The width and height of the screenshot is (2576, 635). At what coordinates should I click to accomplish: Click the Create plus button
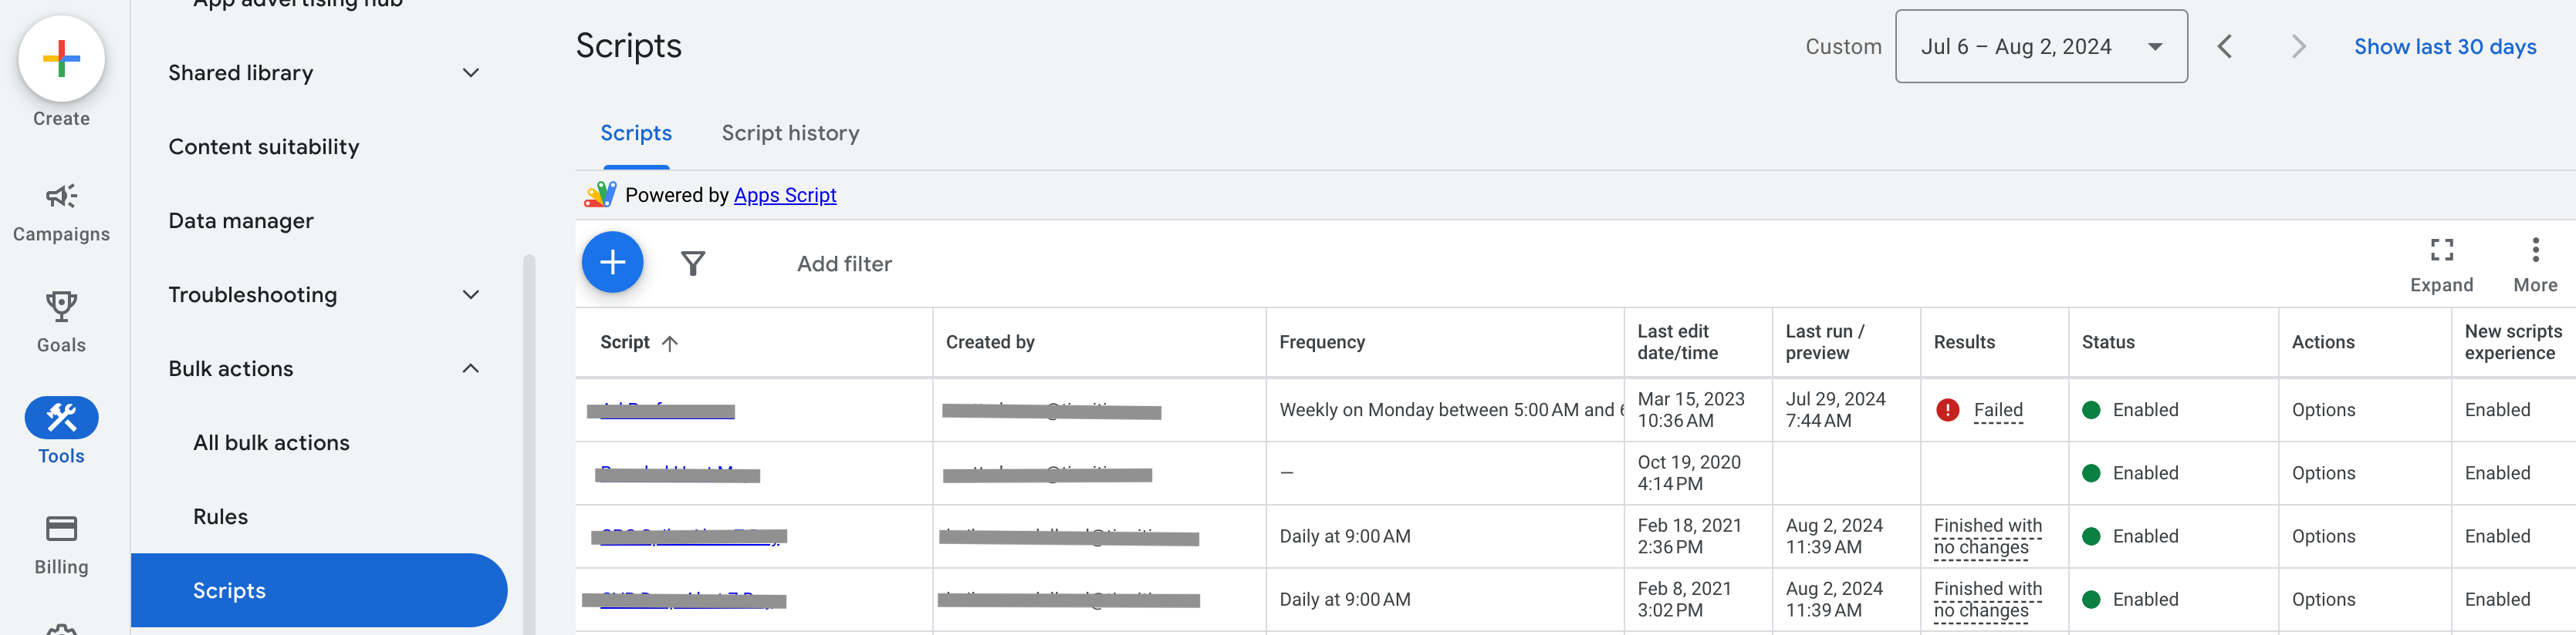point(61,59)
